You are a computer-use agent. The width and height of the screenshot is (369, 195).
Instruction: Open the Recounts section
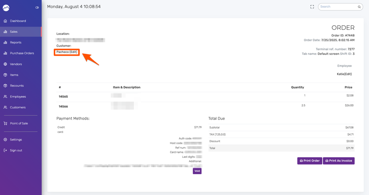point(17,86)
